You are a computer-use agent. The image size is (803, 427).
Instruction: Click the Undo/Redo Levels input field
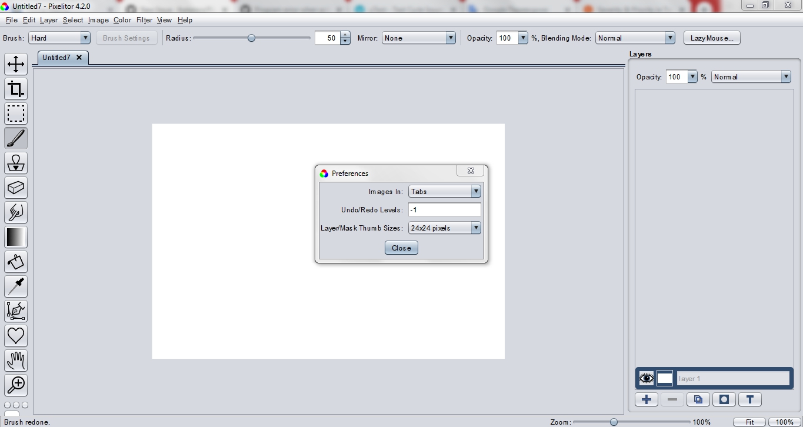pyautogui.click(x=445, y=209)
